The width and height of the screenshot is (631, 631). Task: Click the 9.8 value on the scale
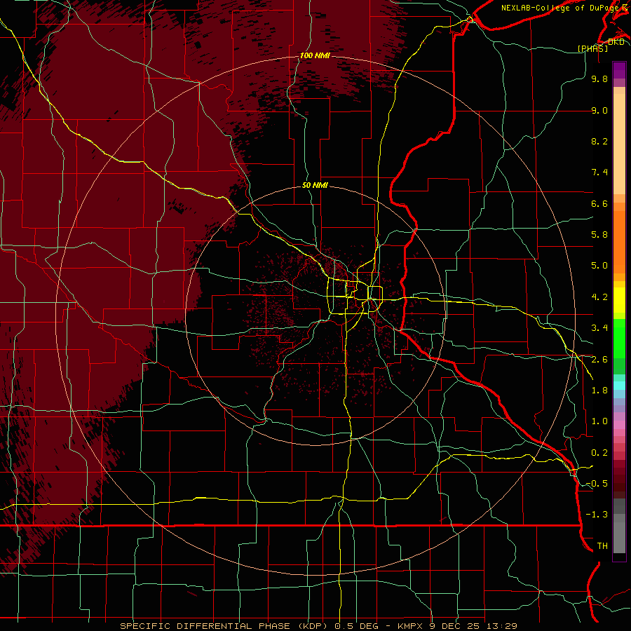coord(599,79)
